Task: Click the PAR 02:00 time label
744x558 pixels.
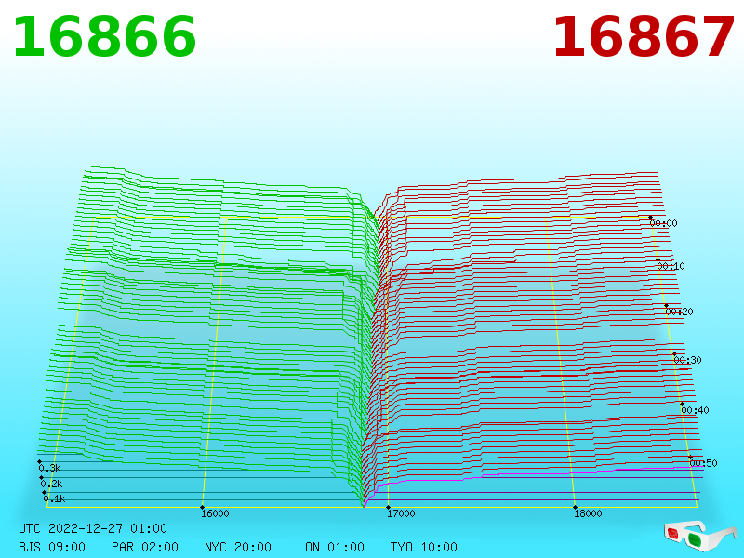Action: pyautogui.click(x=145, y=547)
